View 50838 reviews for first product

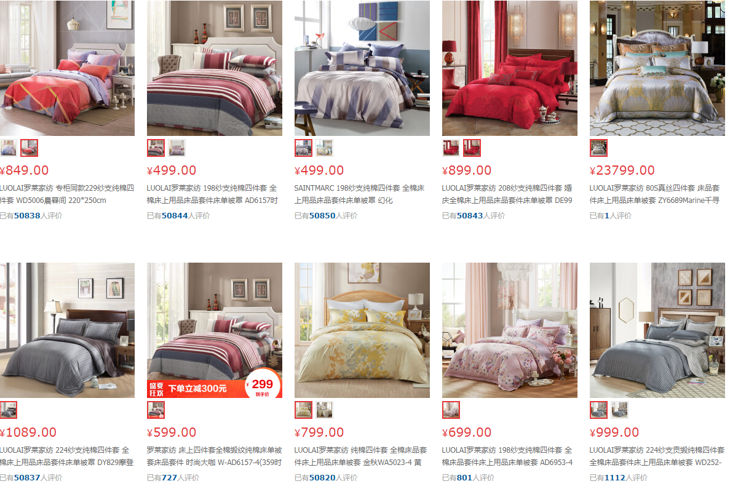27,216
